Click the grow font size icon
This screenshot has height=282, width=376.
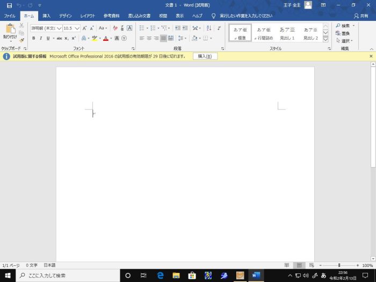tap(85, 28)
